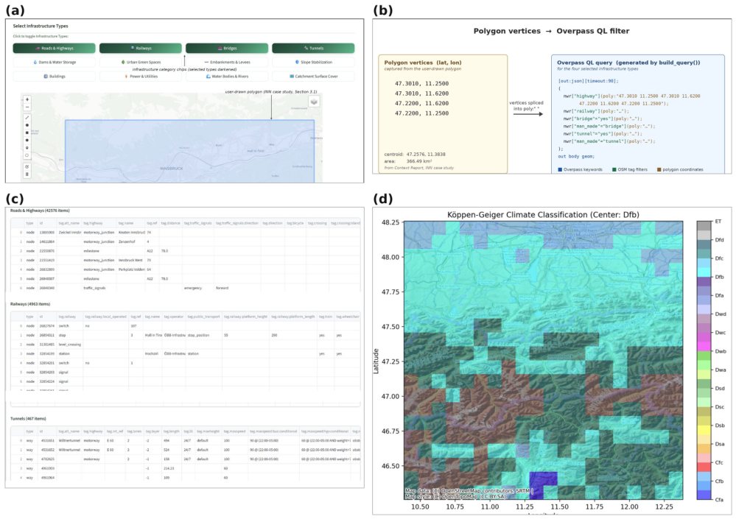This screenshot has width=736, height=519.
Task: Open the map layers control
Action: coord(314,102)
